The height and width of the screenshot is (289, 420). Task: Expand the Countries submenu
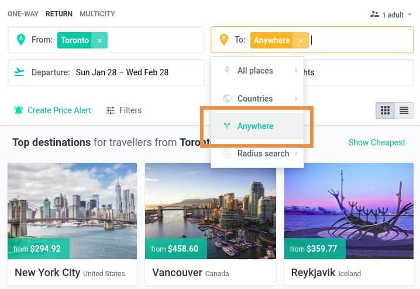[x=257, y=99]
